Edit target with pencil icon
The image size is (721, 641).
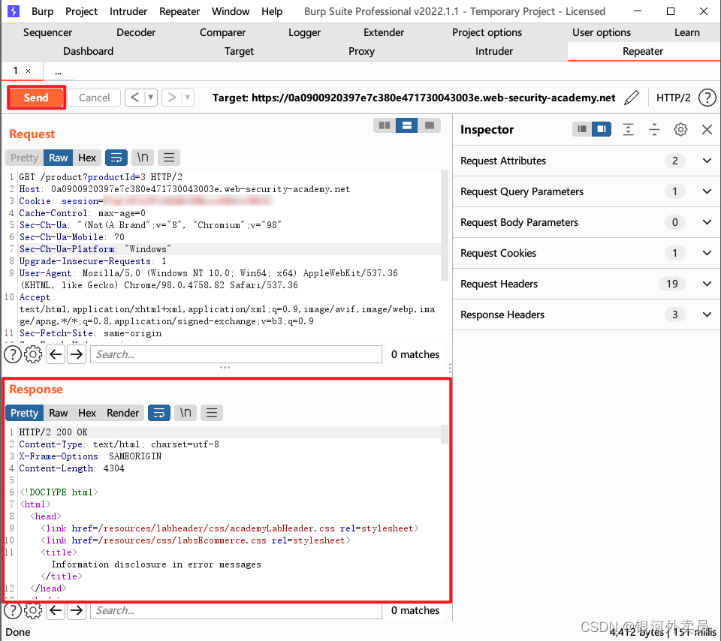[632, 98]
